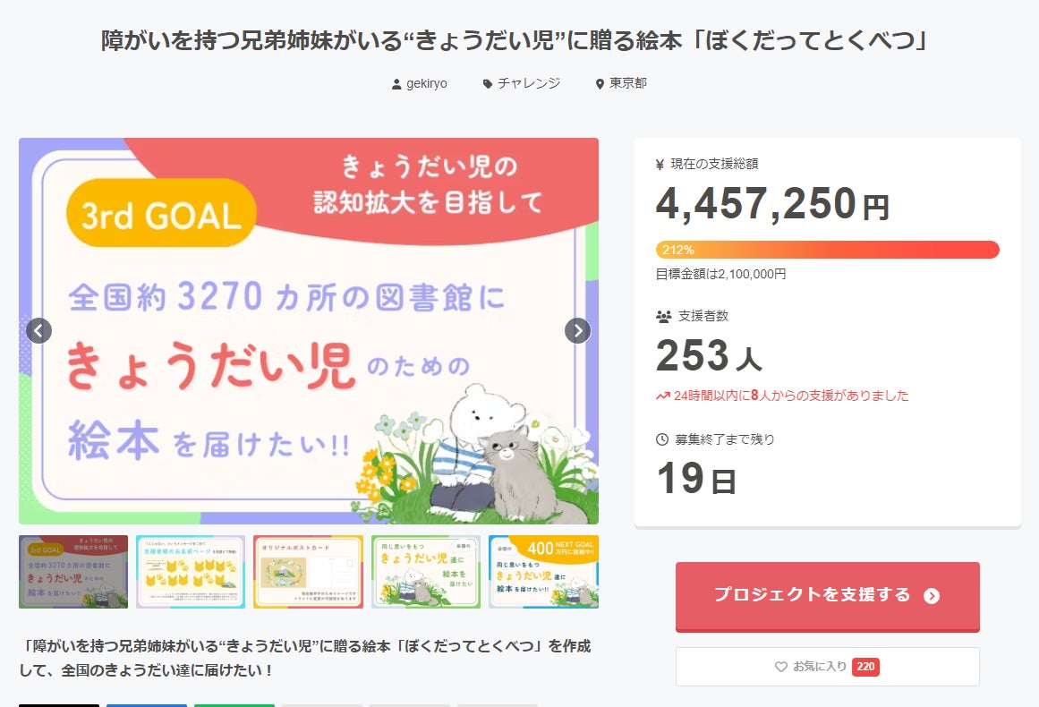
Task: Click the clock icon beside 募集終了まで残り
Action: [x=662, y=439]
